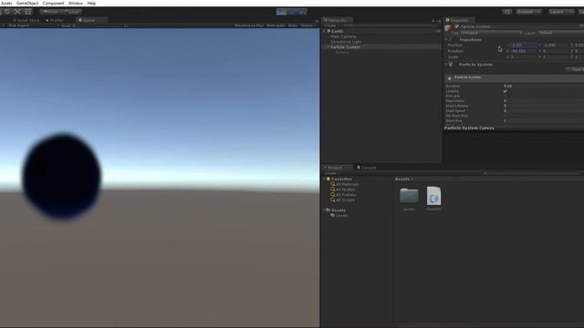Click the Pause button
Viewport: 584px width, 328px height.
click(x=292, y=12)
